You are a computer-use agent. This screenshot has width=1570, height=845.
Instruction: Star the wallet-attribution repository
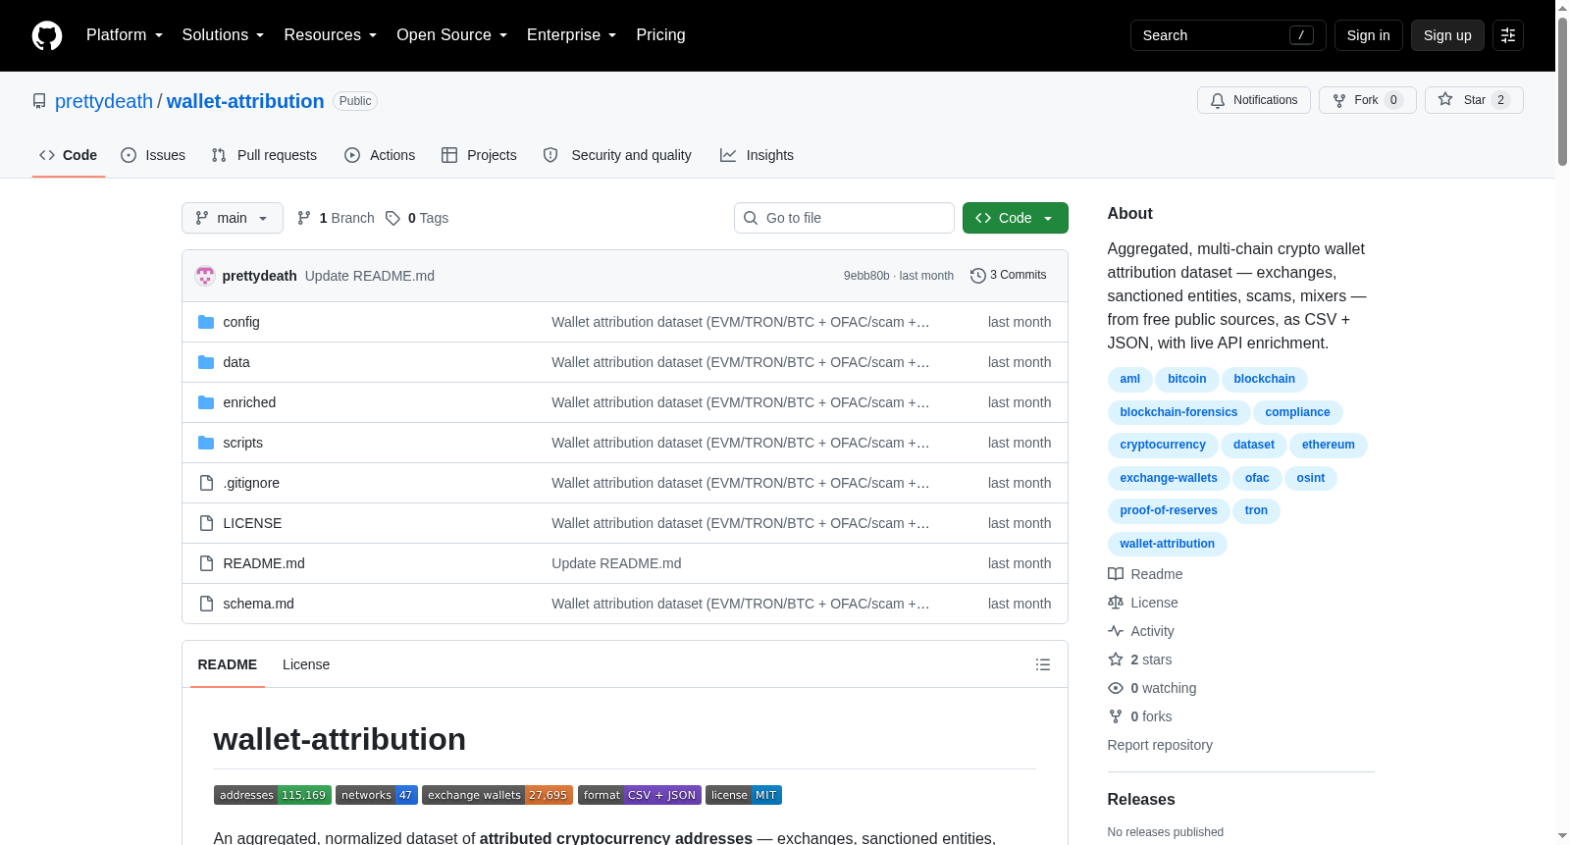point(1474,100)
